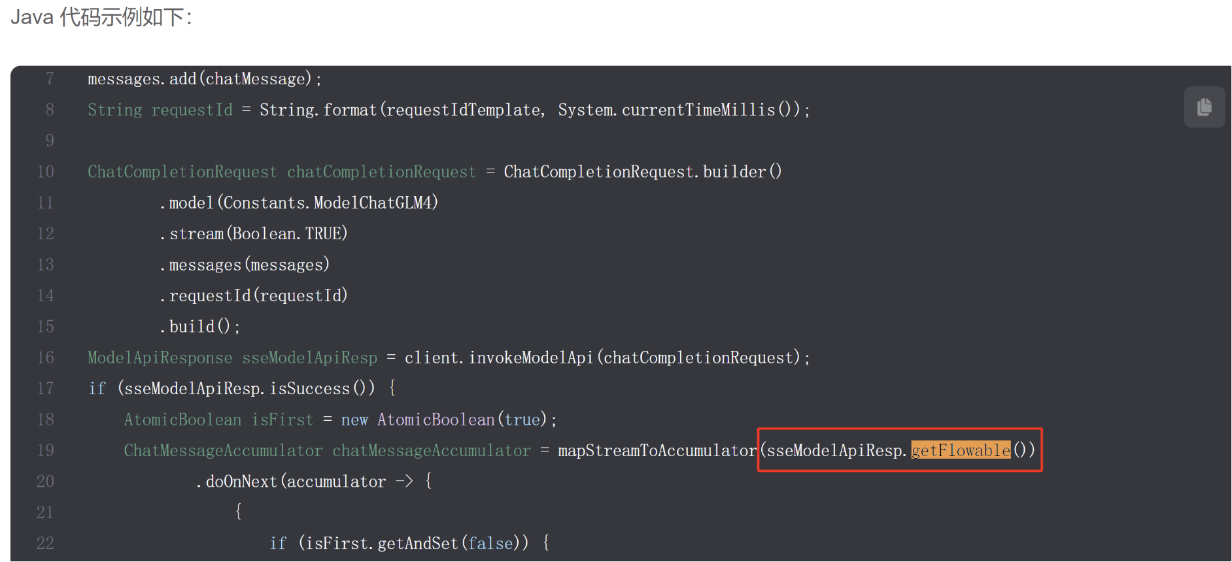Click 'new AtomicBoolean(true);' on line 18

(449, 420)
